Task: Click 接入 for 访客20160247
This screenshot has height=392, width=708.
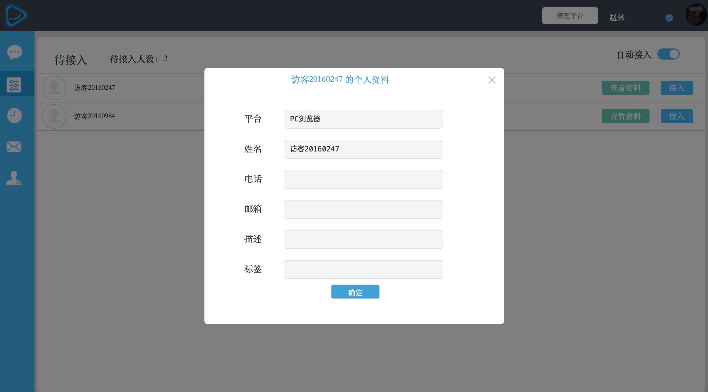Action: (x=676, y=88)
